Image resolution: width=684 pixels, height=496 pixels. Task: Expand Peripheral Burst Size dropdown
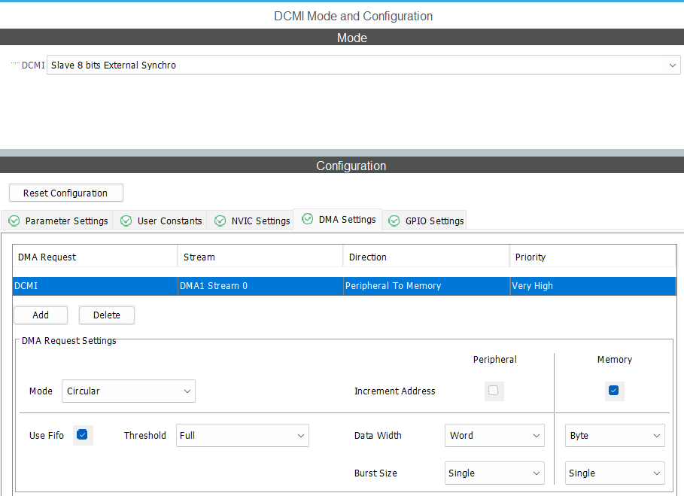click(x=494, y=473)
